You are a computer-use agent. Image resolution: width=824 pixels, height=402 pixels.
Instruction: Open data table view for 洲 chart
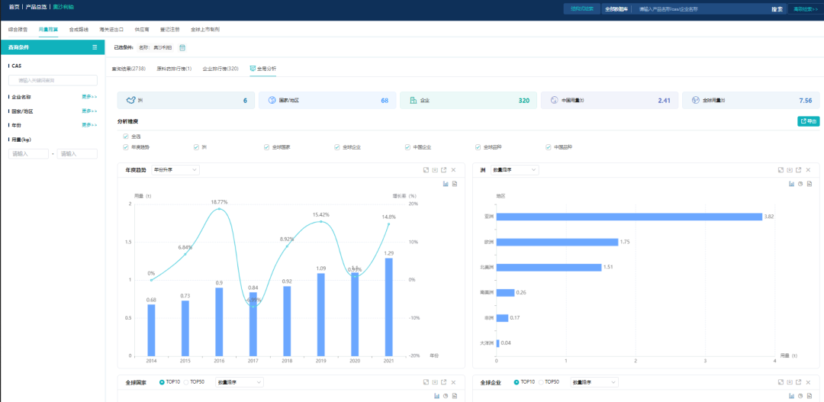pos(809,184)
